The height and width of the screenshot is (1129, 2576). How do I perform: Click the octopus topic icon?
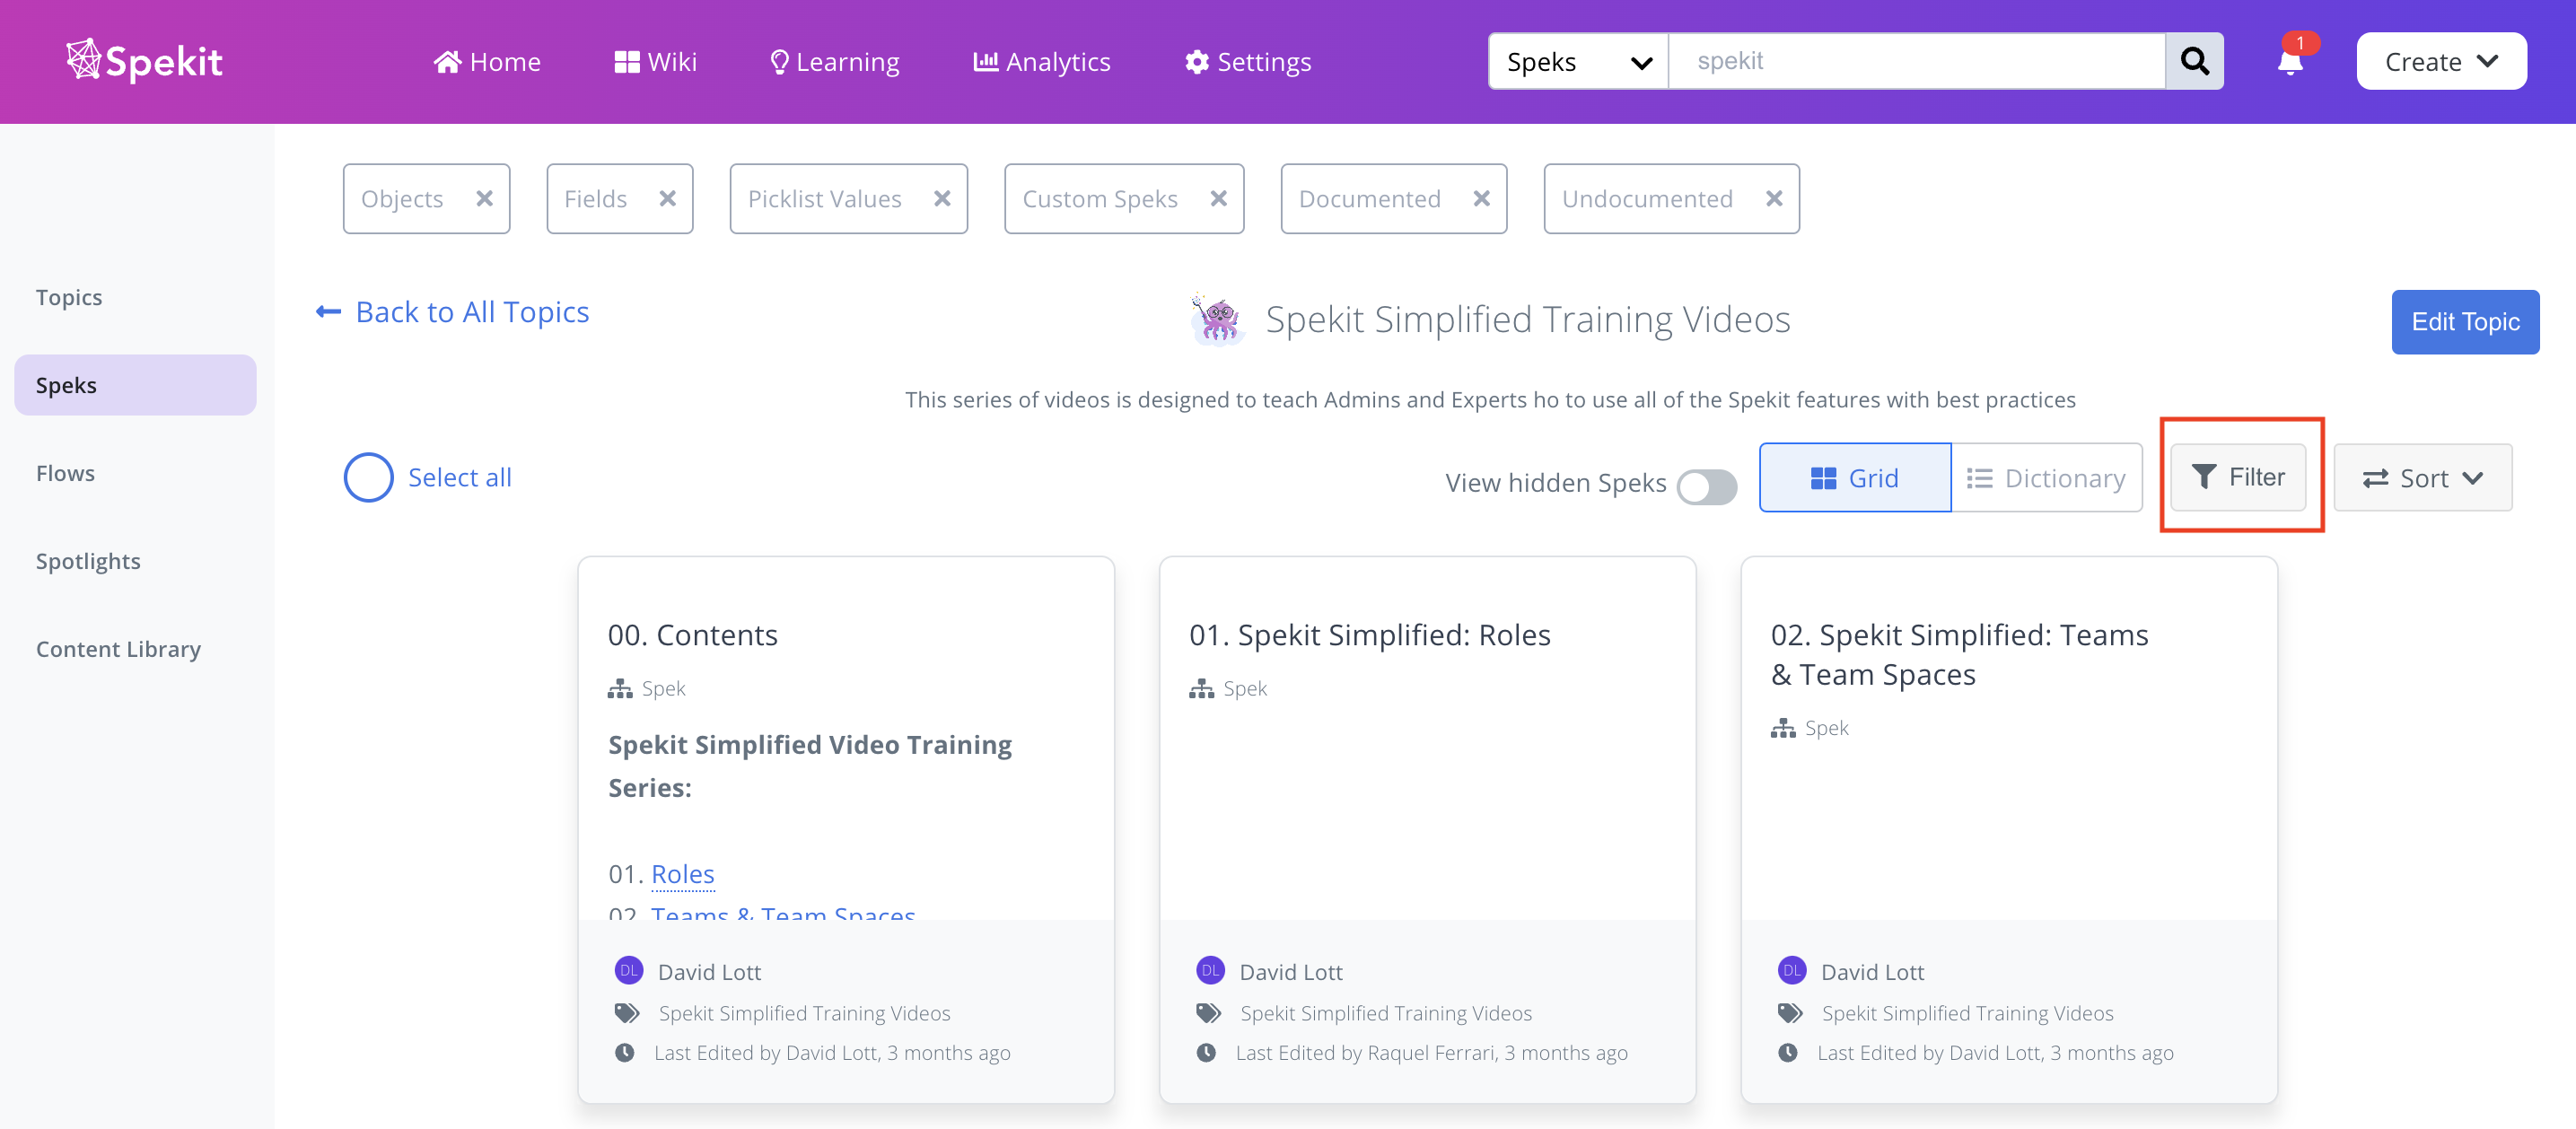pyautogui.click(x=1217, y=319)
